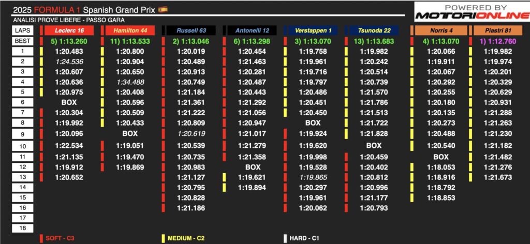Click the BEST row label box

[23, 41]
